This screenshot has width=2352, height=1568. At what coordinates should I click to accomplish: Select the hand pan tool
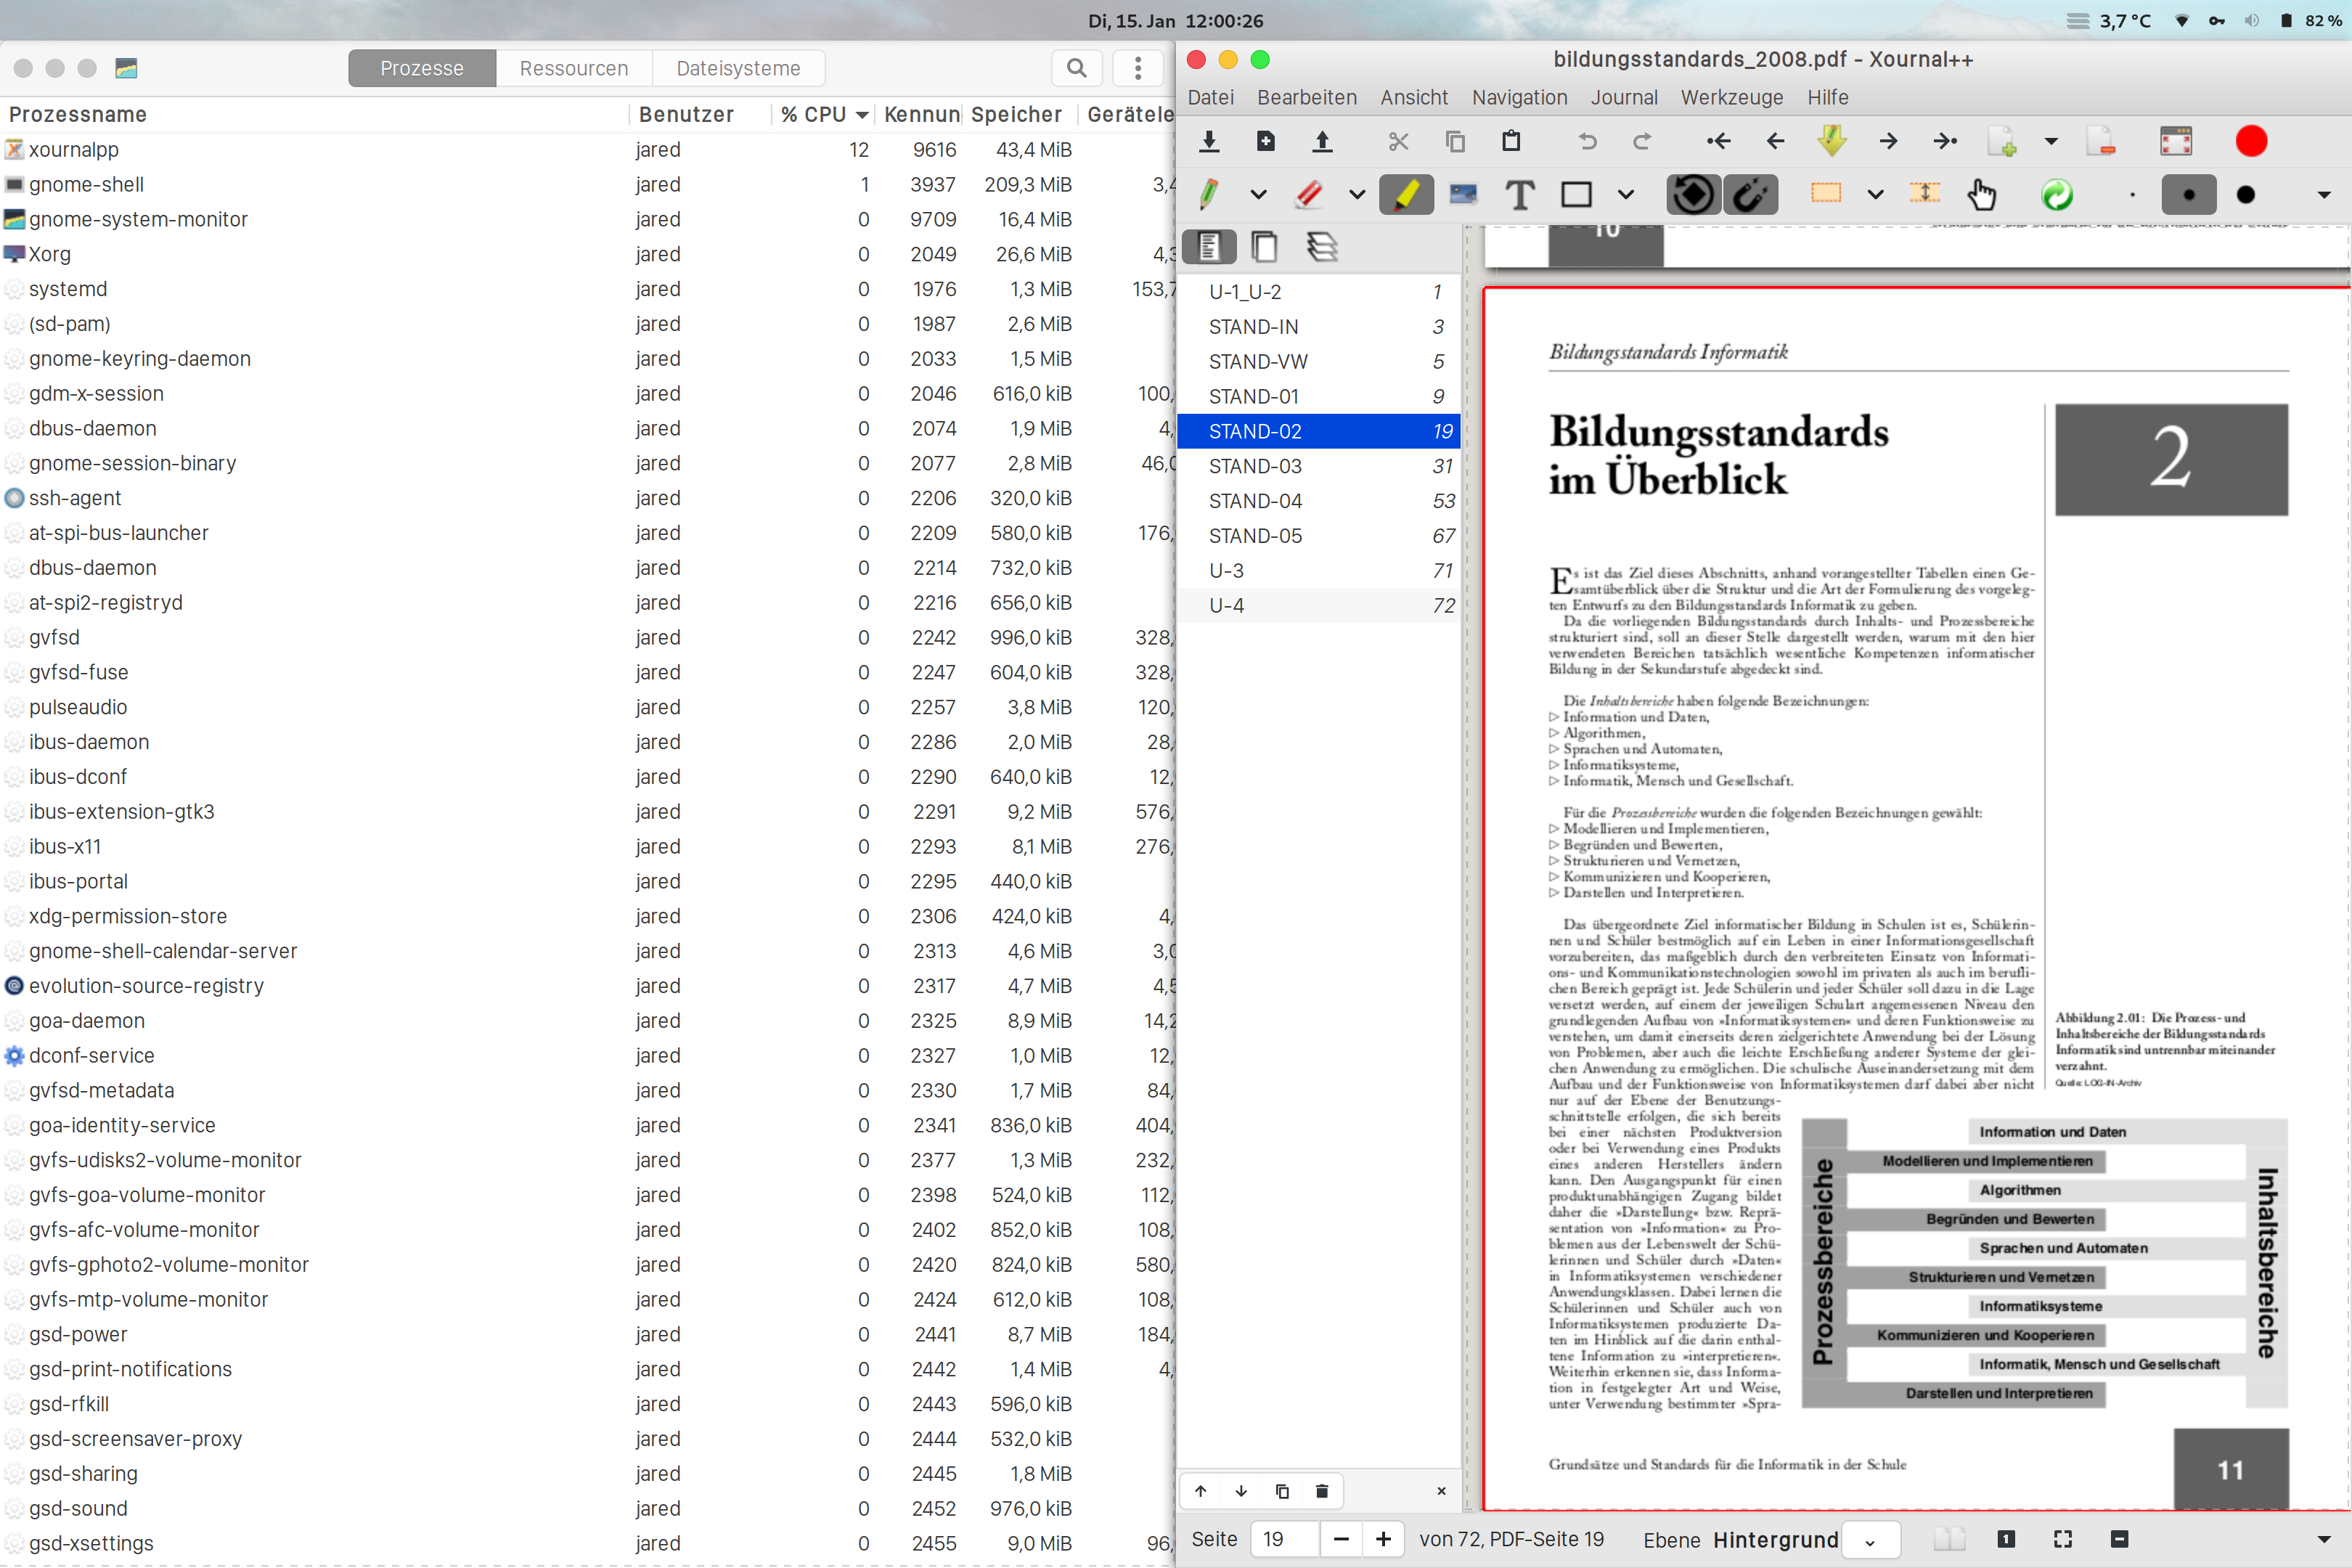[1981, 195]
